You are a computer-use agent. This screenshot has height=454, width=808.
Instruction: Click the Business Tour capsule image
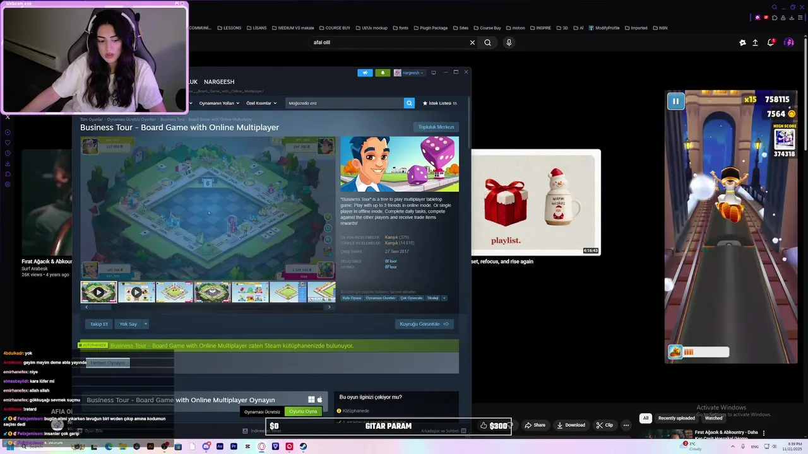400,164
